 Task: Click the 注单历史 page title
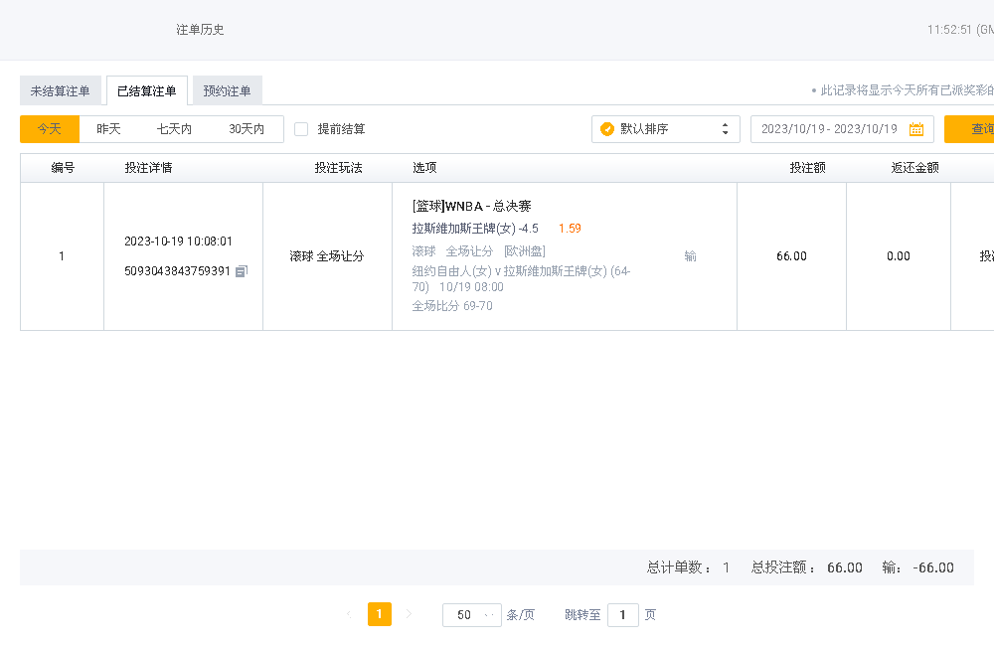201,30
